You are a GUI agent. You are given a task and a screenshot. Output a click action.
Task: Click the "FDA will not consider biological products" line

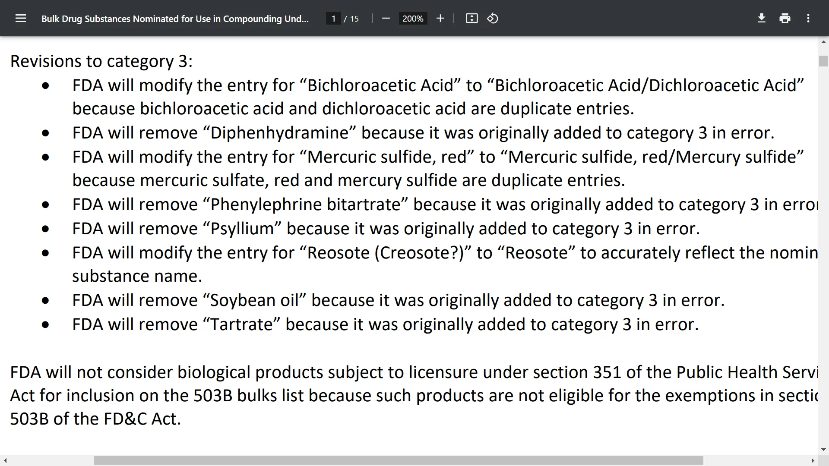(414, 372)
